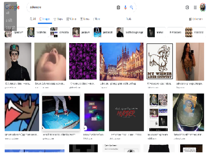Open the purple skulls pattern image
Screen dimensions: 206x155
pos(83,61)
